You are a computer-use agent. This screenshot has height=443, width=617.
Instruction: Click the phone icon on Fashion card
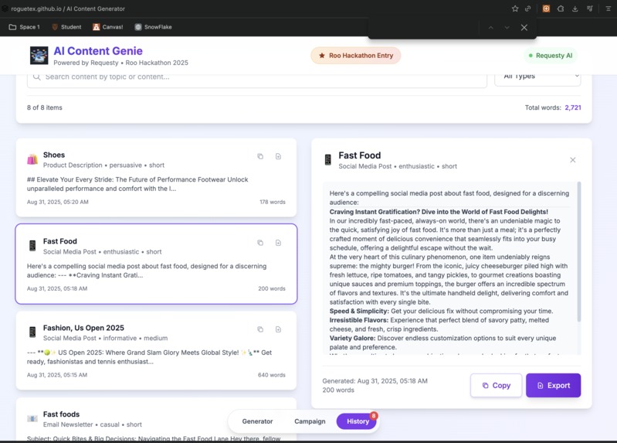(32, 332)
